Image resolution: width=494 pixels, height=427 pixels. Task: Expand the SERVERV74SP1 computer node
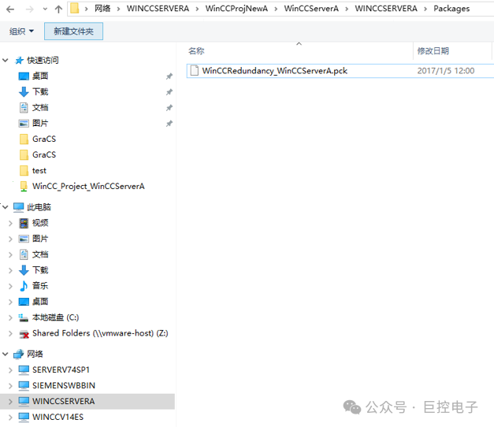10,370
